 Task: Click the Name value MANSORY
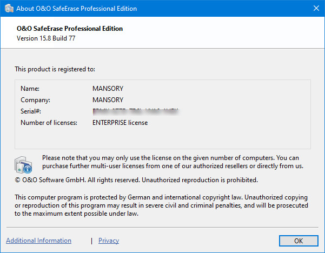(108, 88)
